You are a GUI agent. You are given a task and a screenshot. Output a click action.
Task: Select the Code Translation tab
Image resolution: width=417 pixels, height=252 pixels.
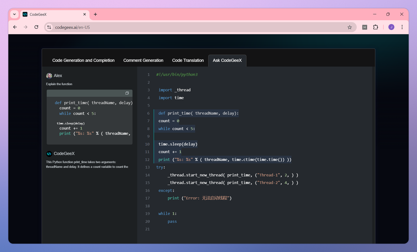188,60
